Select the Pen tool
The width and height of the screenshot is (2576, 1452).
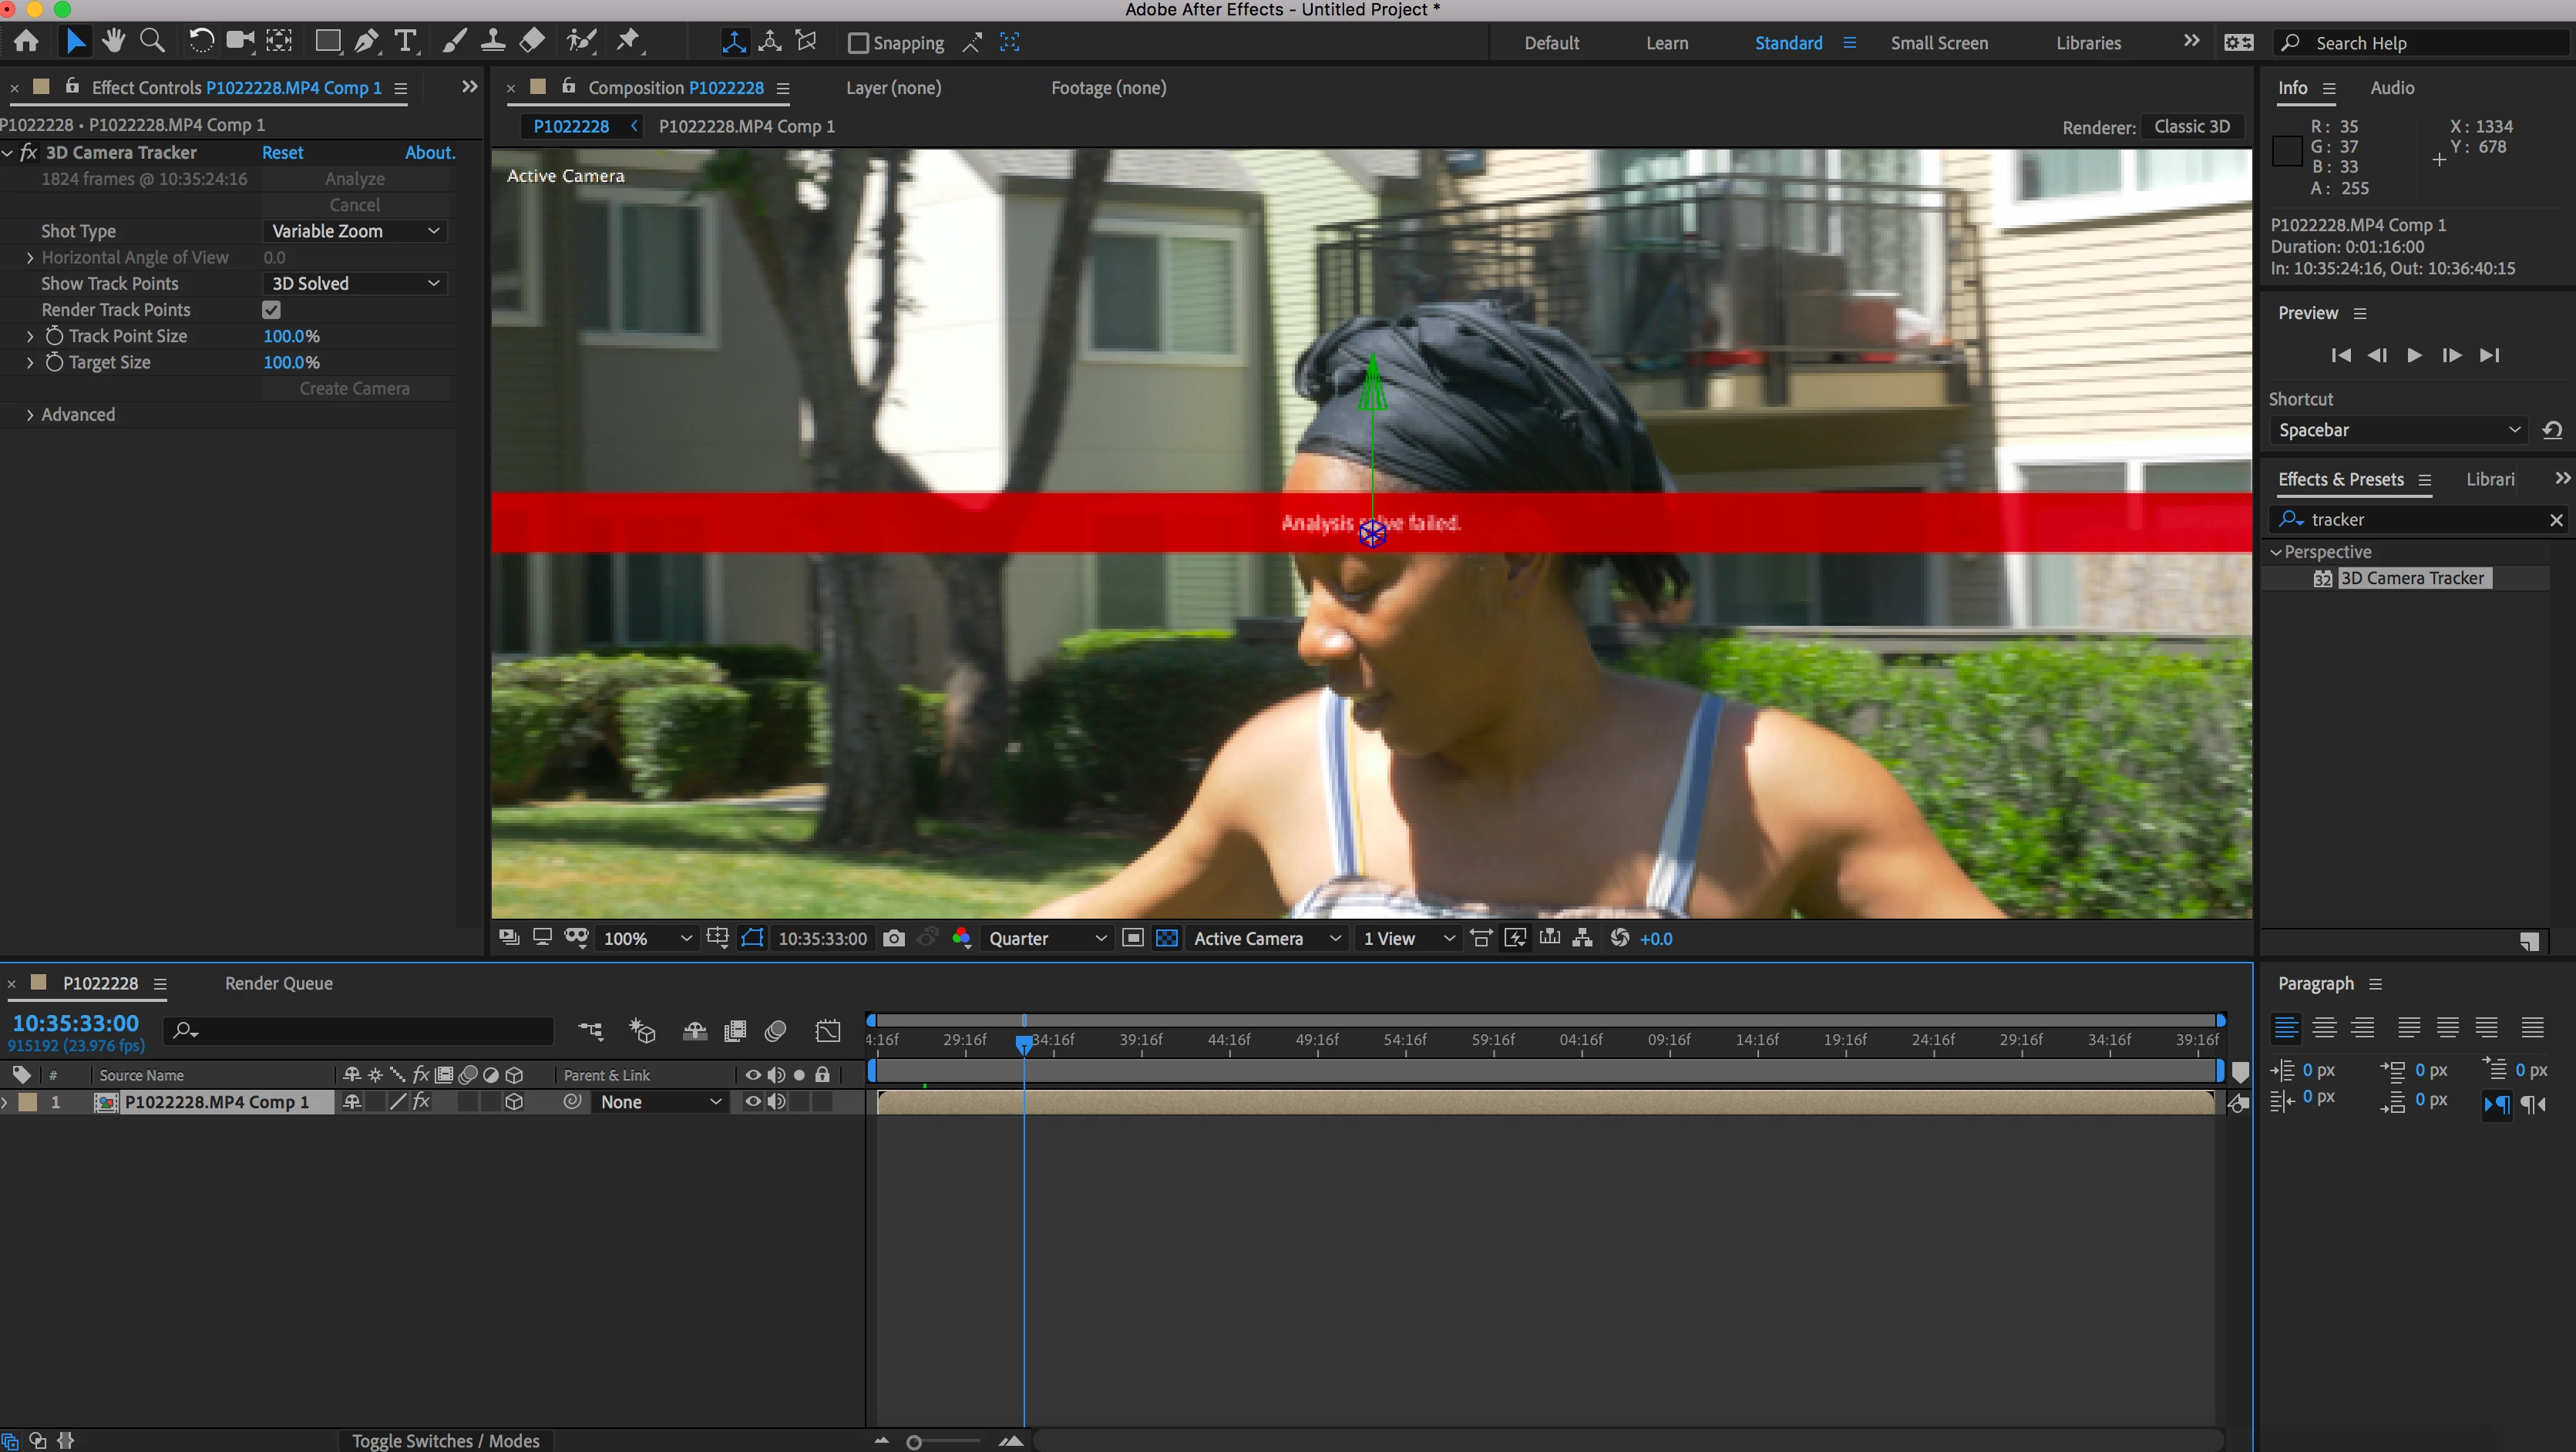[x=366, y=41]
